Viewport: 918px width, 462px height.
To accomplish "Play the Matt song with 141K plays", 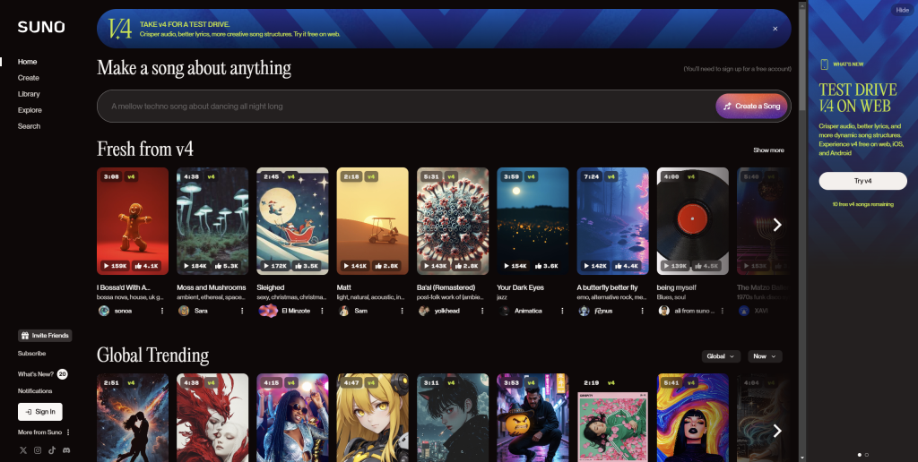I will pyautogui.click(x=355, y=266).
